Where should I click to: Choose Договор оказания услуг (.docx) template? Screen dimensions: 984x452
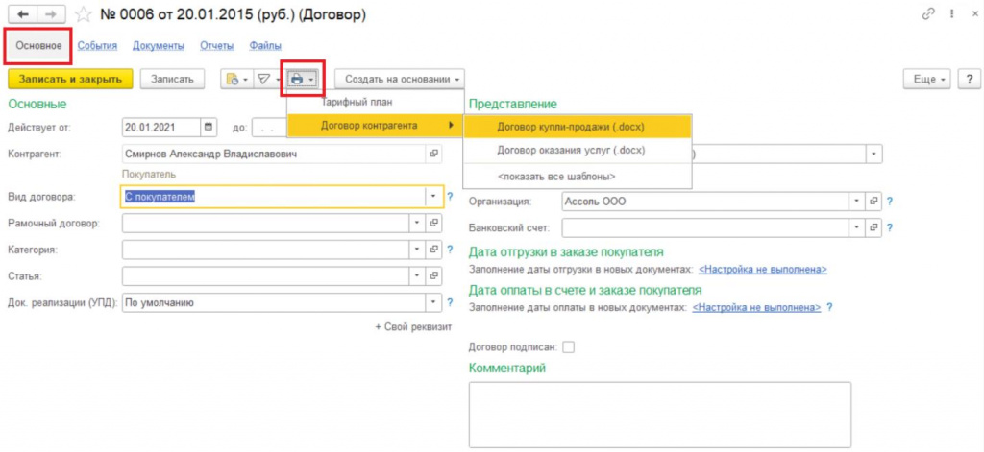578,151
